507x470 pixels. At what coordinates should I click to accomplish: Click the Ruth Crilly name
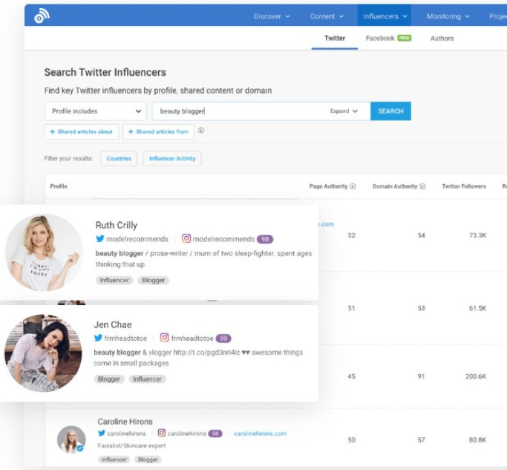click(x=117, y=225)
